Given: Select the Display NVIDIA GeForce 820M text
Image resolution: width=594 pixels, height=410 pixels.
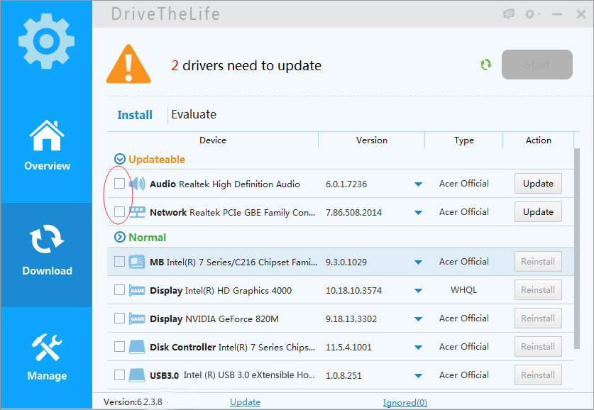Looking at the screenshot, I should [x=214, y=318].
